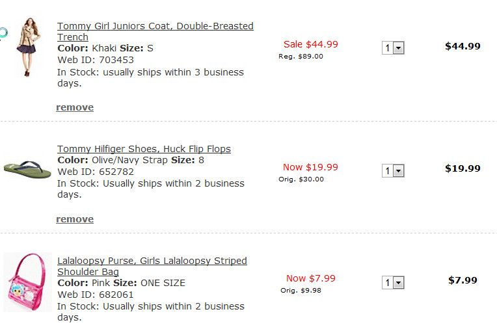This screenshot has height=329, width=497.
Task: Click the bold $44.99 item total
Action: pyautogui.click(x=463, y=46)
